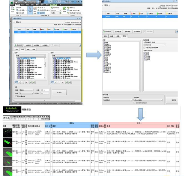Open the Sets (集合) dropdown in ribbon
This screenshot has height=176, width=184.
[54, 13]
